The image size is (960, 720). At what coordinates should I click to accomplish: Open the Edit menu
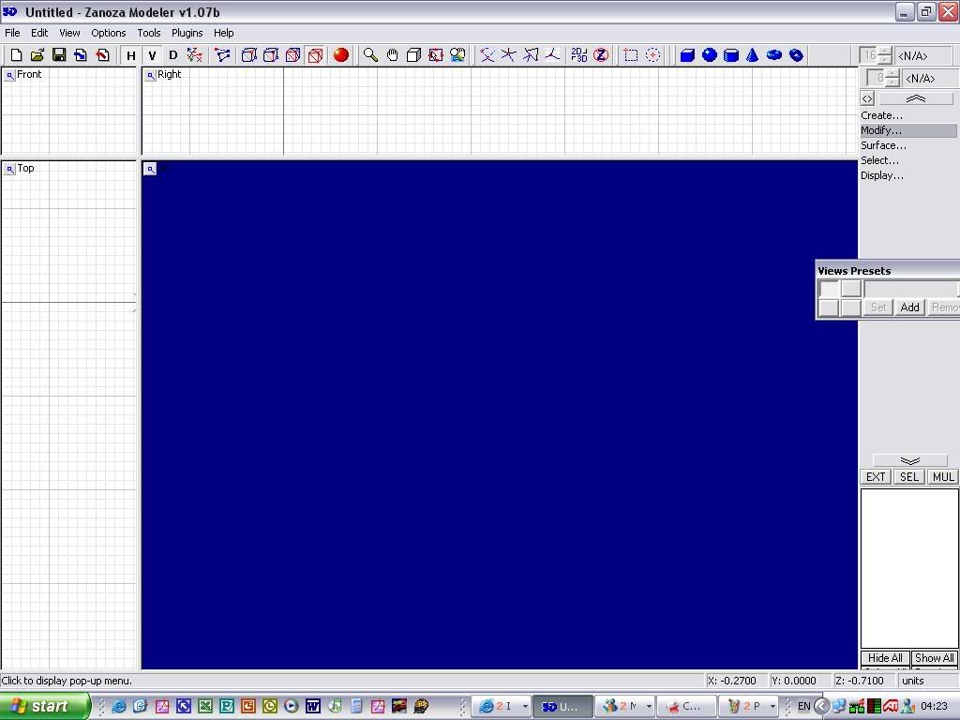click(39, 33)
